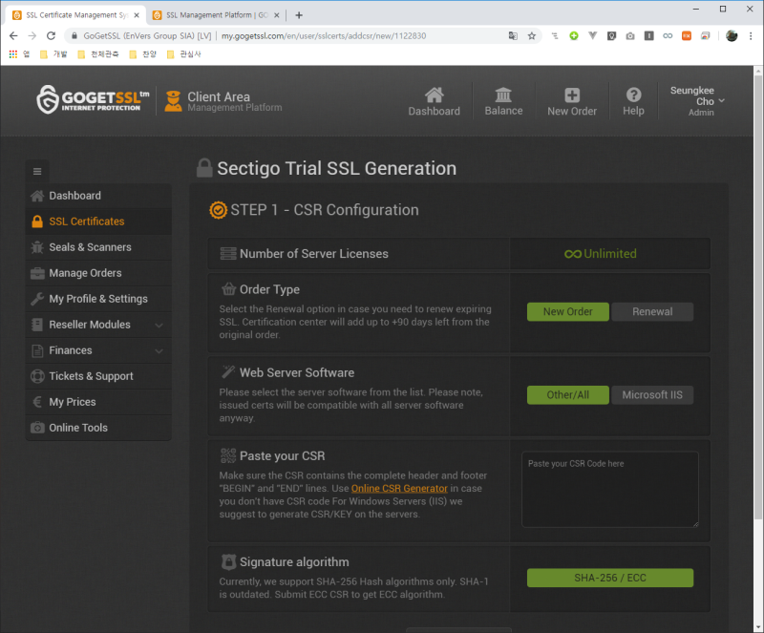Reload the page with the refresh icon
This screenshot has height=633, width=764.
pos(51,35)
